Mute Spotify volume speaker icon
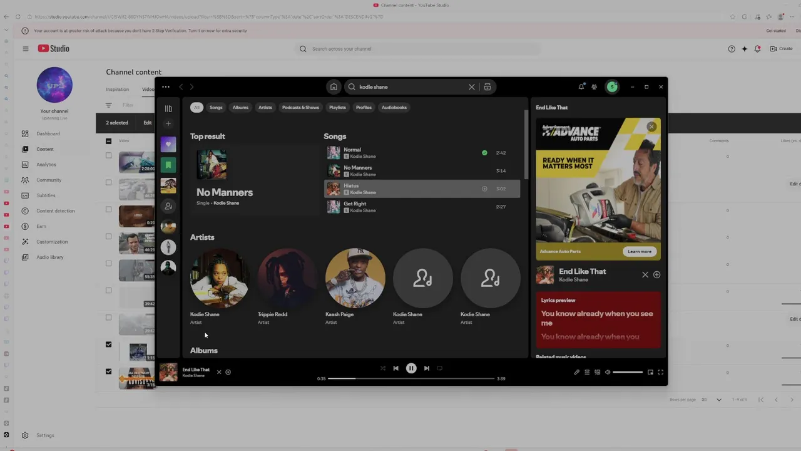Viewport: 801px width, 451px height. pyautogui.click(x=608, y=372)
